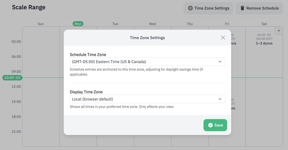288x150 pixels.
Task: Open the Schedule Time Zone dropdown
Action: pyautogui.click(x=147, y=62)
